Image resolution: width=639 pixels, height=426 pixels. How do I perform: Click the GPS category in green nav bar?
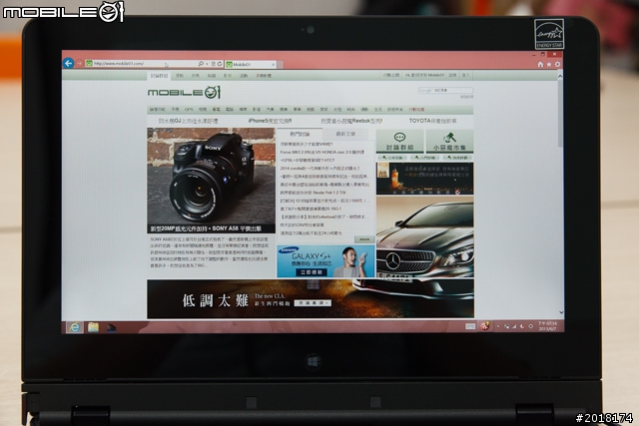[x=189, y=109]
